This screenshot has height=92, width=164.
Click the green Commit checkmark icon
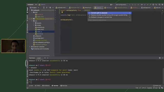[148, 5]
